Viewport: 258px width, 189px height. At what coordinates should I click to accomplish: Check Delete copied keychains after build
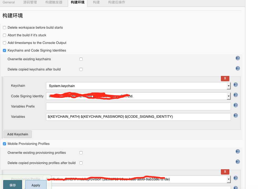click(x=81, y=69)
